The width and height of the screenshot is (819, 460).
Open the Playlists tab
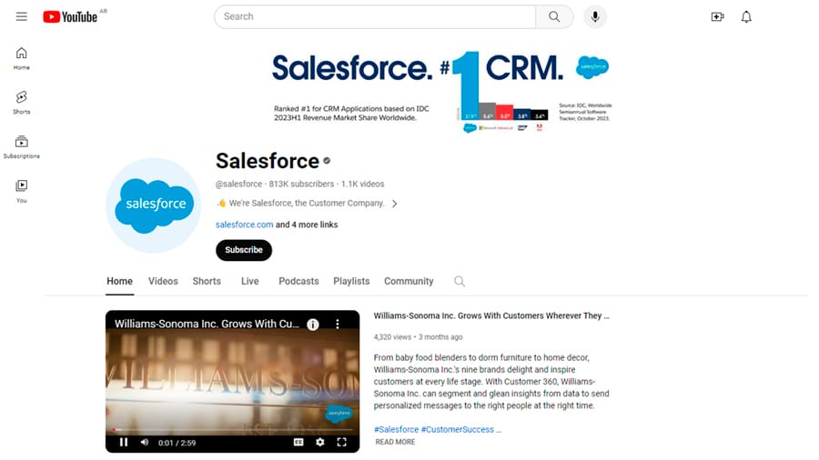point(351,281)
